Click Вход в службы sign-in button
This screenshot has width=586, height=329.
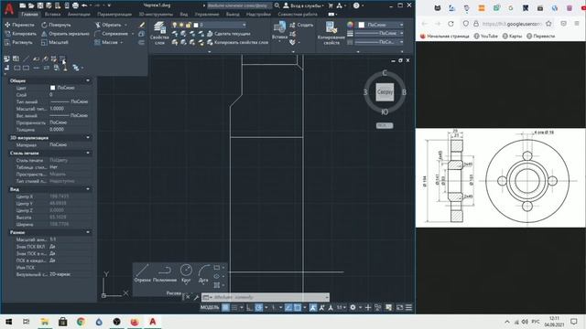tap(303, 5)
